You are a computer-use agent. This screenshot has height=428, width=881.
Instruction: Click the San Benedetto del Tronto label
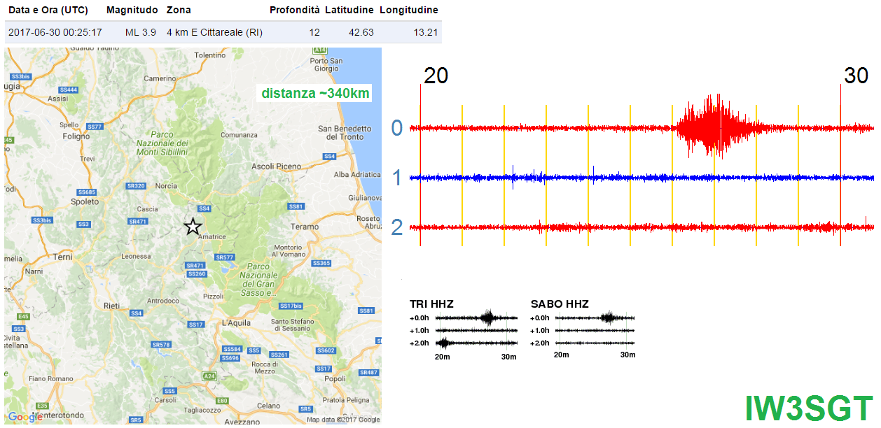point(345,132)
